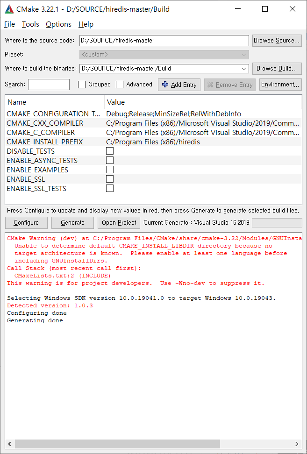Click the 'Generating done' log line

tap(35, 320)
